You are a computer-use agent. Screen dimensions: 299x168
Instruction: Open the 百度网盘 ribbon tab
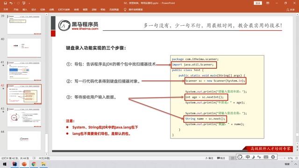tap(114, 9)
